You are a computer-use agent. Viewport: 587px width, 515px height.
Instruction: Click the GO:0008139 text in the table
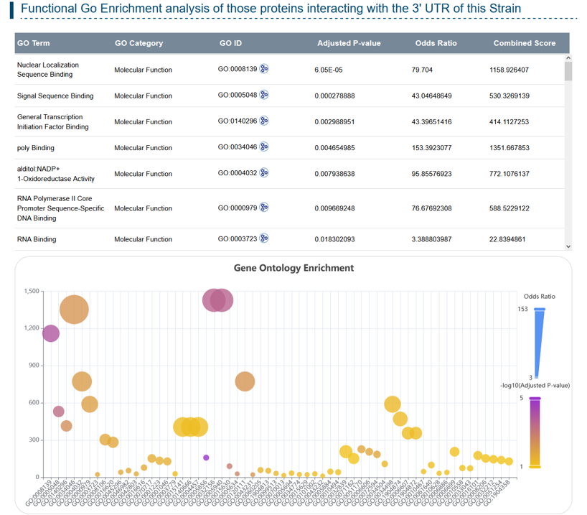point(237,70)
